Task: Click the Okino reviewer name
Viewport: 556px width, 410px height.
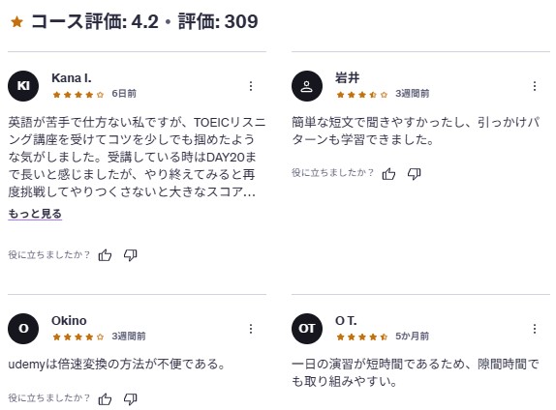Action: (x=69, y=320)
